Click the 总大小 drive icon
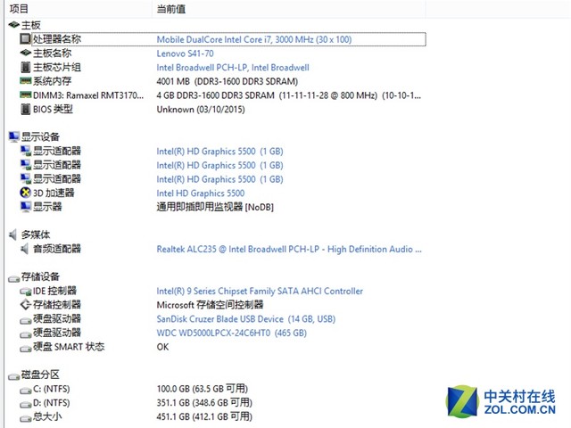The image size is (571, 428). click(26, 418)
